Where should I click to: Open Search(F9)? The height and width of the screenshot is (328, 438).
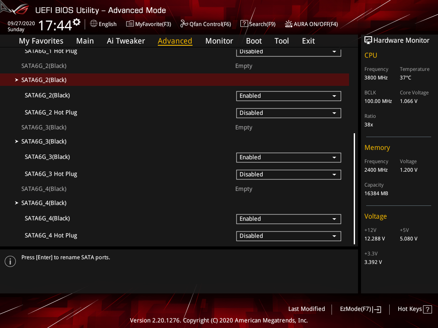pyautogui.click(x=258, y=24)
